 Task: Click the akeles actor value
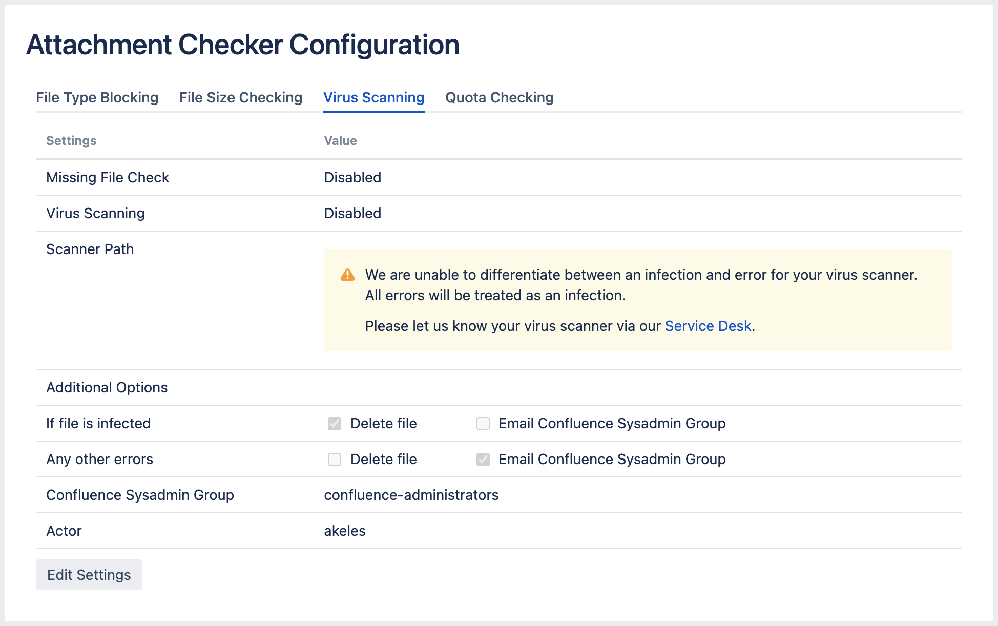pos(345,531)
